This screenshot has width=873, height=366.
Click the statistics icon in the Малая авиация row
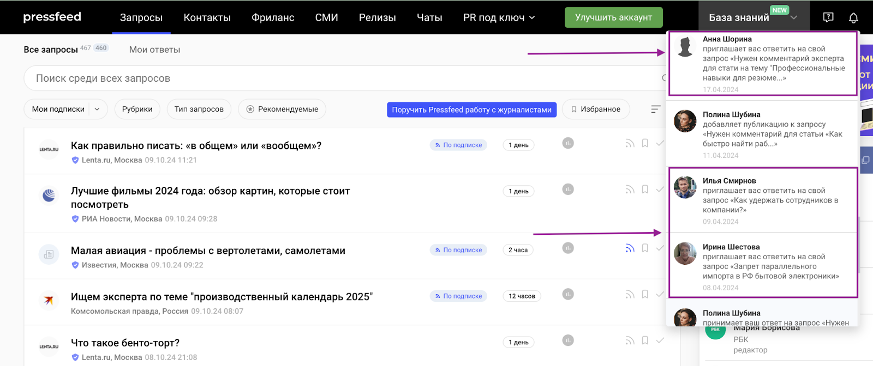click(568, 248)
